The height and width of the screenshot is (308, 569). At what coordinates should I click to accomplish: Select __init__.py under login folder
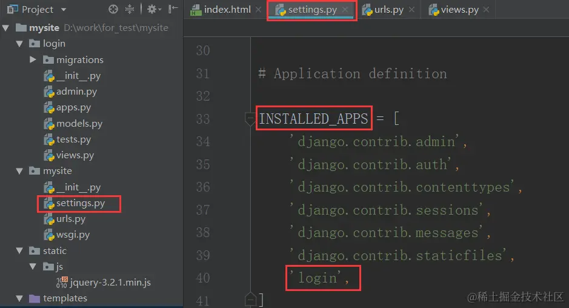78,76
